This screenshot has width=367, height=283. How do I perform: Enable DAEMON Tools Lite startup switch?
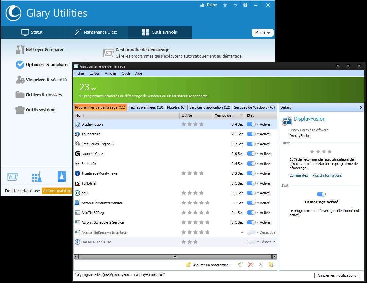click(251, 242)
